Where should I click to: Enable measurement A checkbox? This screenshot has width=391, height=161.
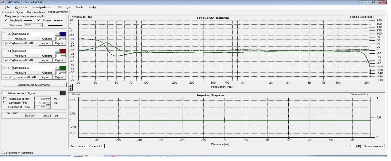point(4,34)
